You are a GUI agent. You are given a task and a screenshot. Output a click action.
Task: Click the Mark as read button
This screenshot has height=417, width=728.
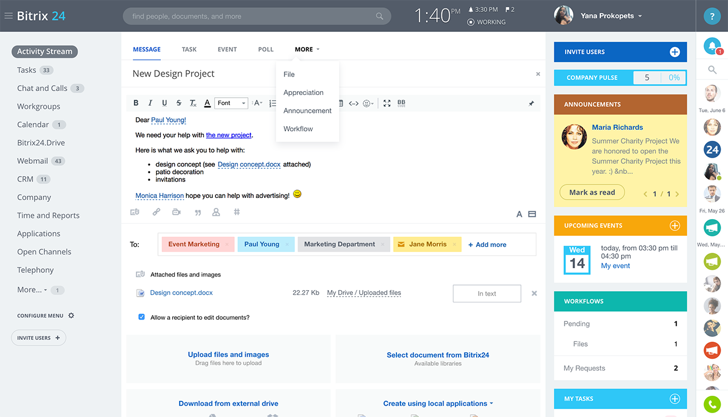[x=592, y=192]
